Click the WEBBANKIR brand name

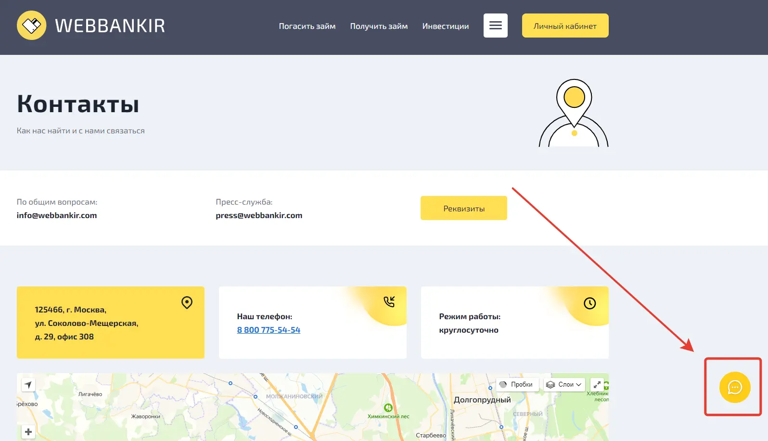coord(110,26)
